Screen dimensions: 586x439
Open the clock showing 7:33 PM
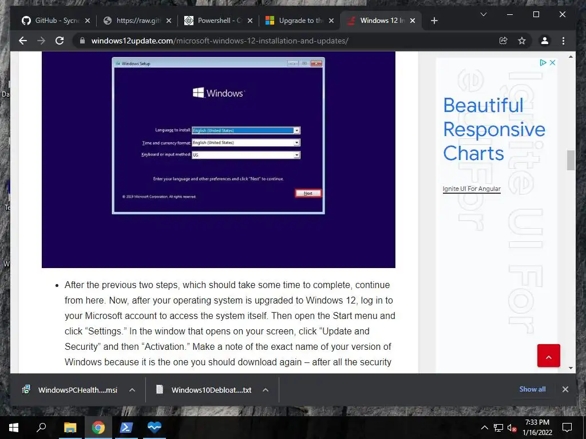537,428
